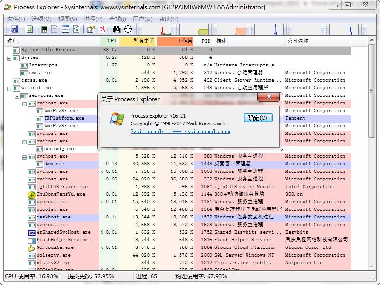Select the taskhost.exe process row
This screenshot has width=380, height=285.
coord(54,217)
